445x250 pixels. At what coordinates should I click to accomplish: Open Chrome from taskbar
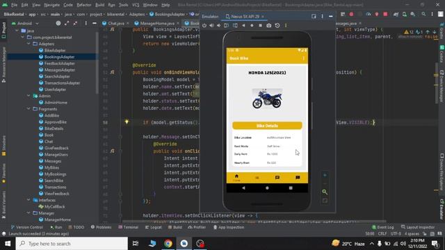point(168,244)
